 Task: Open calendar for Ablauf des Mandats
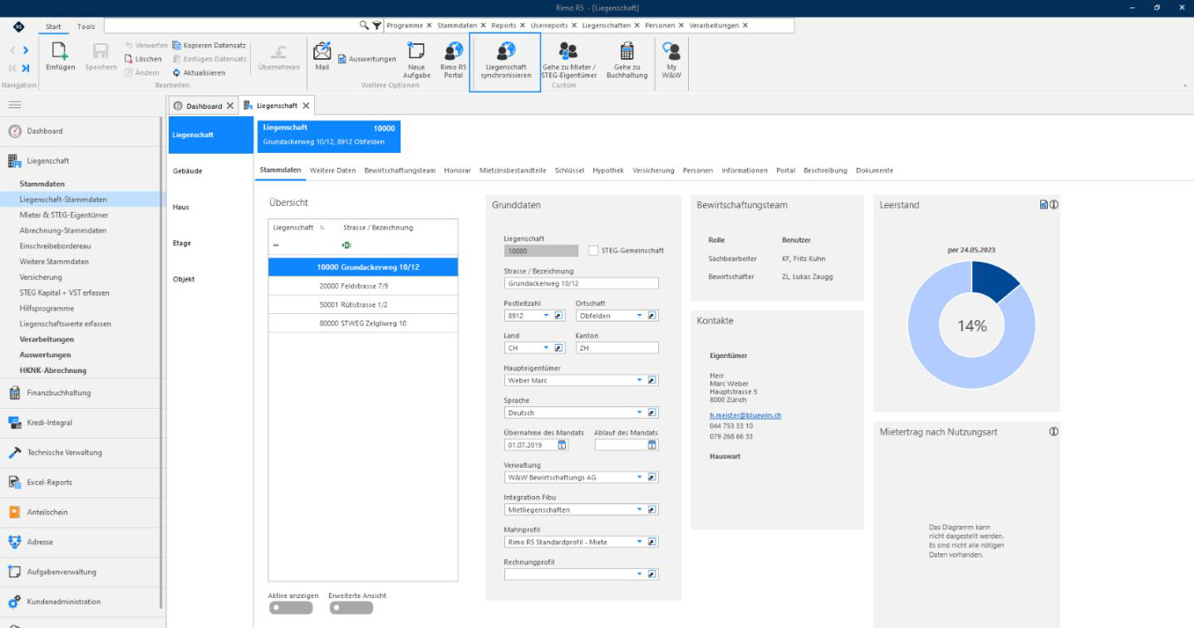coord(652,444)
